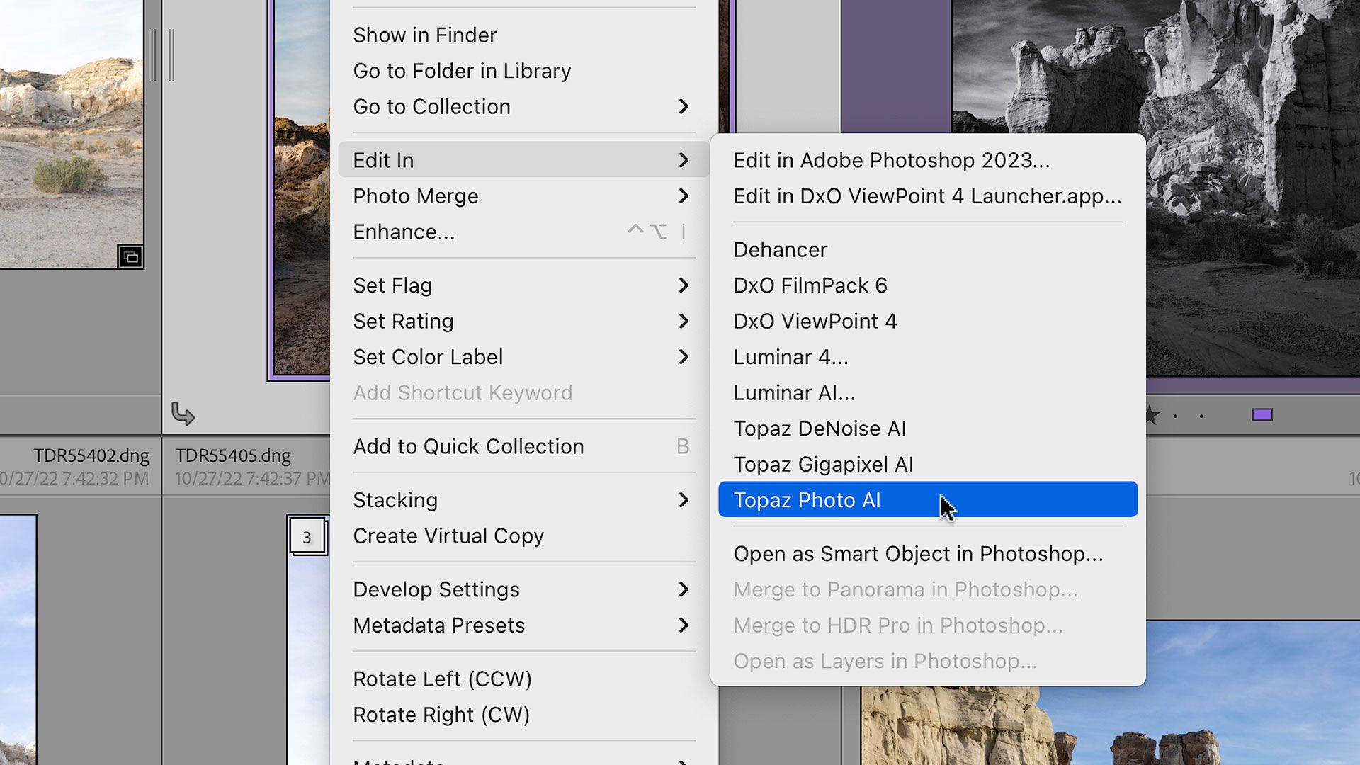Image resolution: width=1360 pixels, height=765 pixels.
Task: Click the stack count badge showing 3
Action: point(307,537)
